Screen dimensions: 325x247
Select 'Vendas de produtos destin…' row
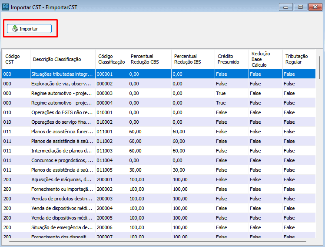click(x=159, y=199)
